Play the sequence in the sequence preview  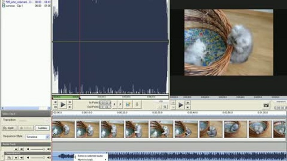(x=181, y=105)
